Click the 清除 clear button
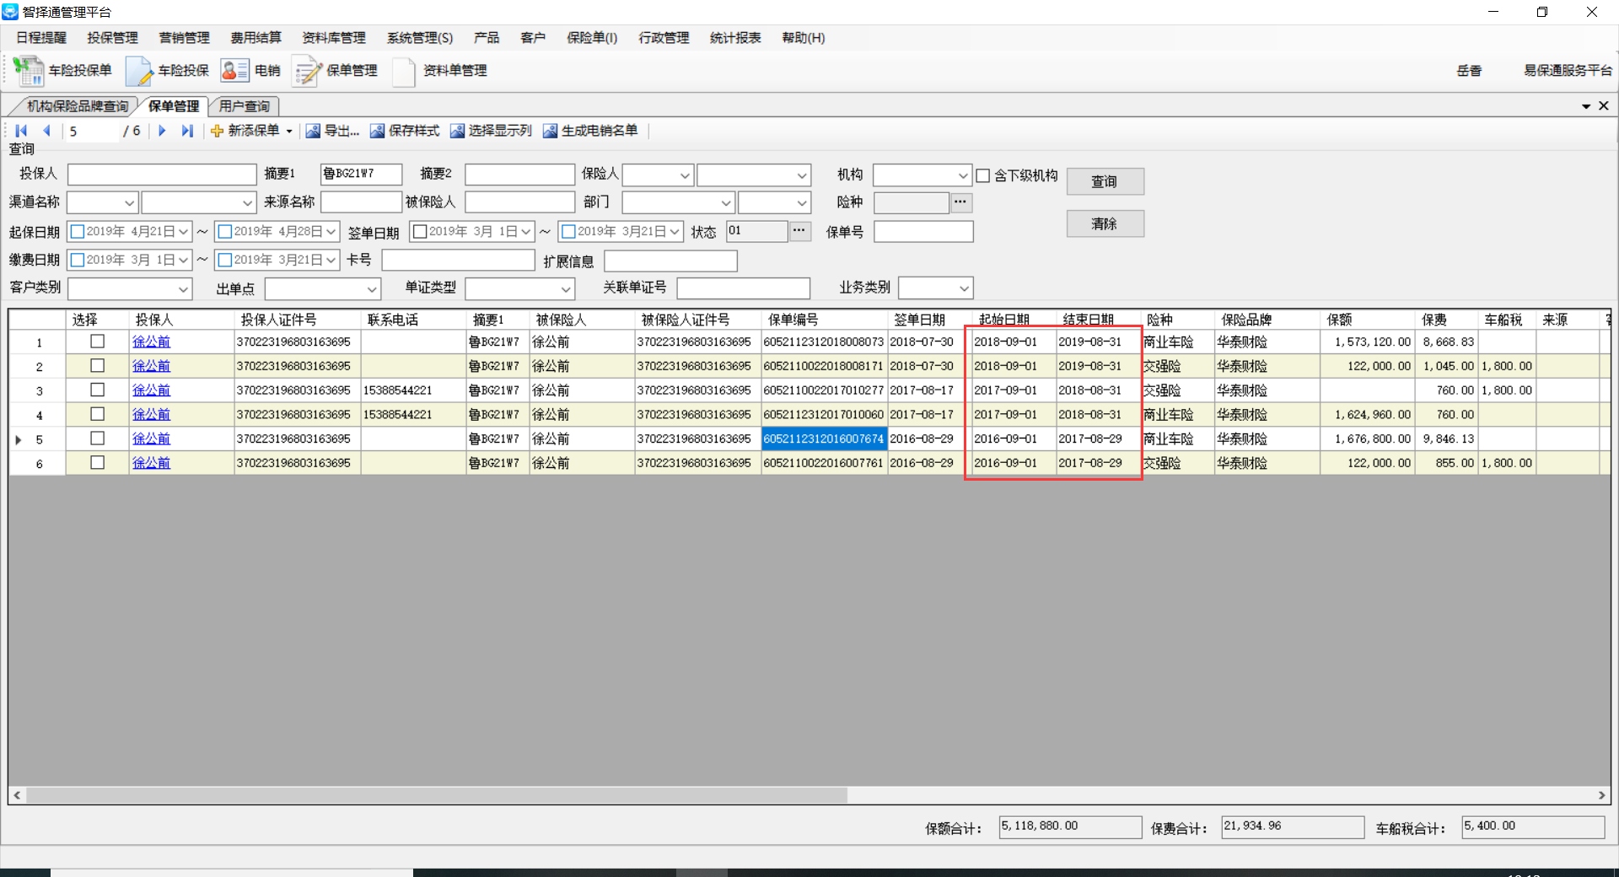Screen dimensions: 1619x877 pyautogui.click(x=1105, y=223)
